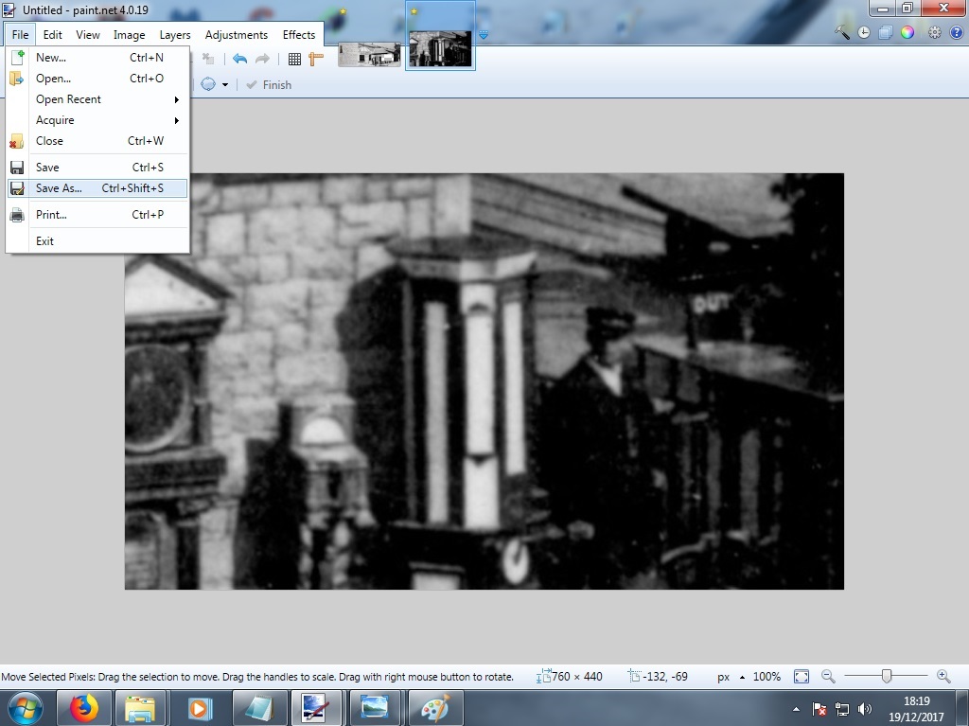
Task: Open the Save As entry's floppy disk icon
Action: click(x=19, y=188)
